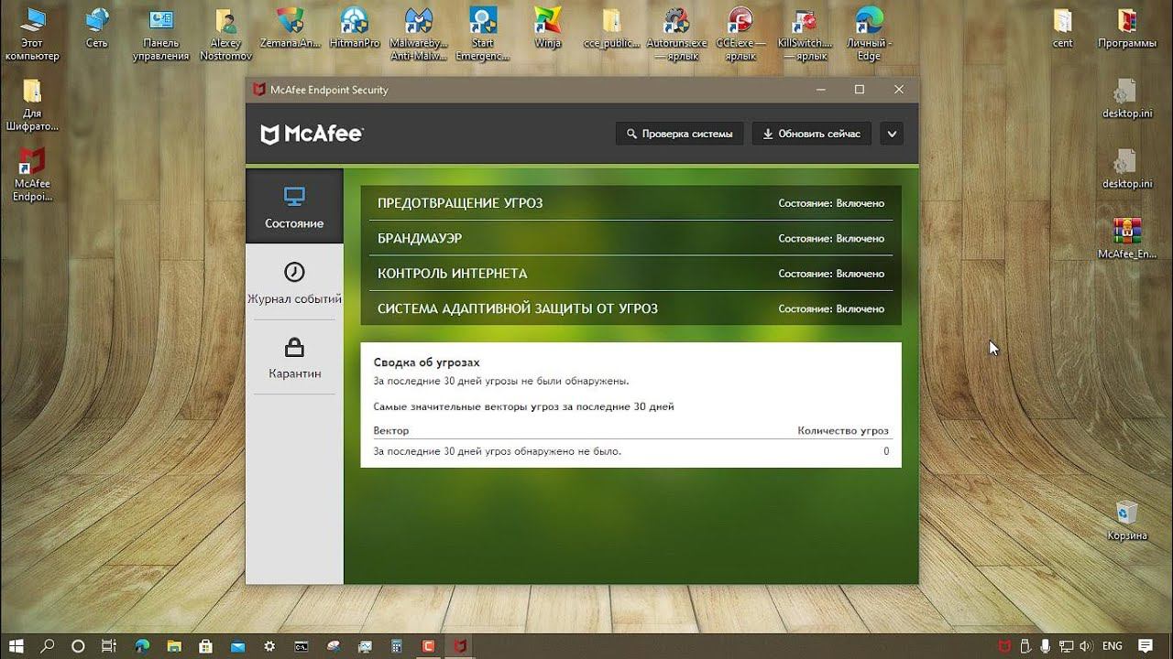The height and width of the screenshot is (659, 1173).
Task: Select the Autoruns.exe shortcut icon
Action: point(676,35)
